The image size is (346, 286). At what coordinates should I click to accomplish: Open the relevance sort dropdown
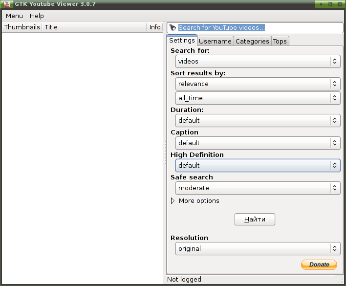(258, 84)
